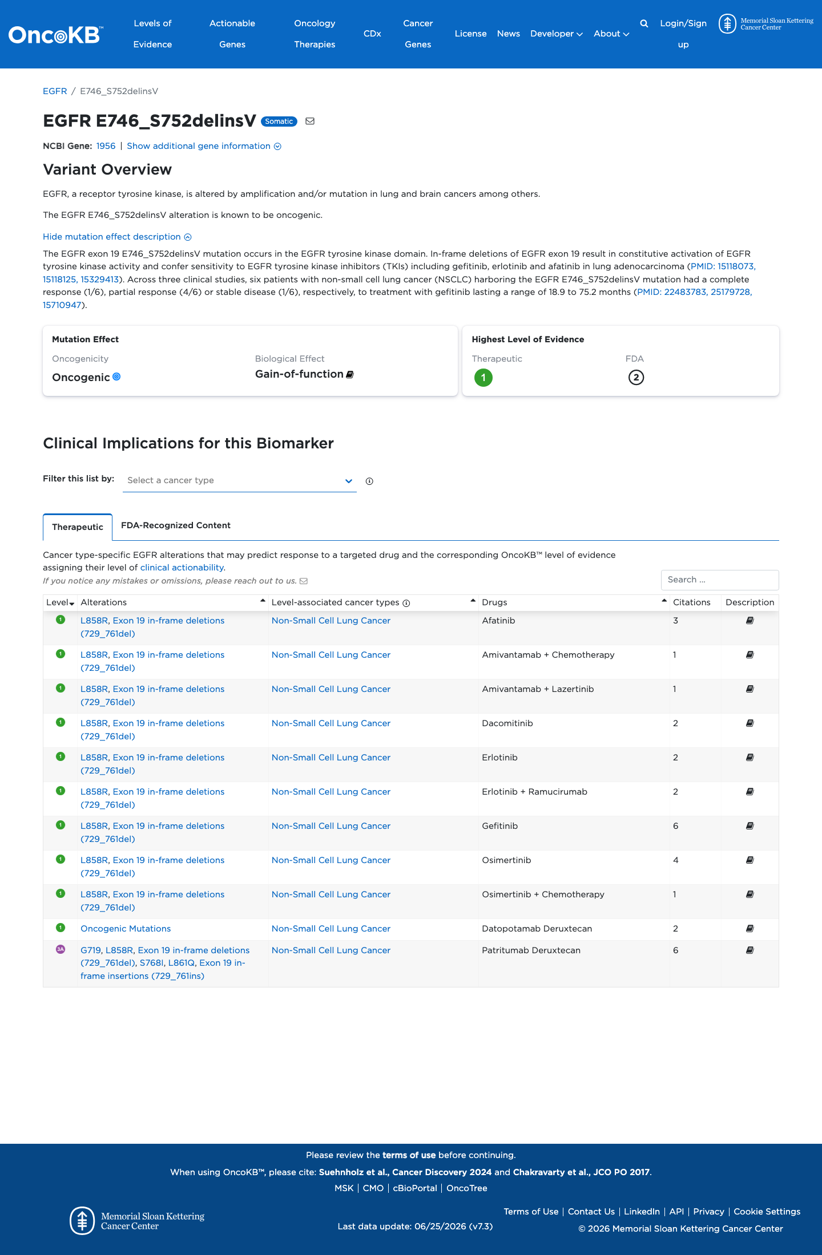Image resolution: width=822 pixels, height=1255 pixels.
Task: Click the info icon in the Level-associated cancer types header
Action: [x=406, y=603]
